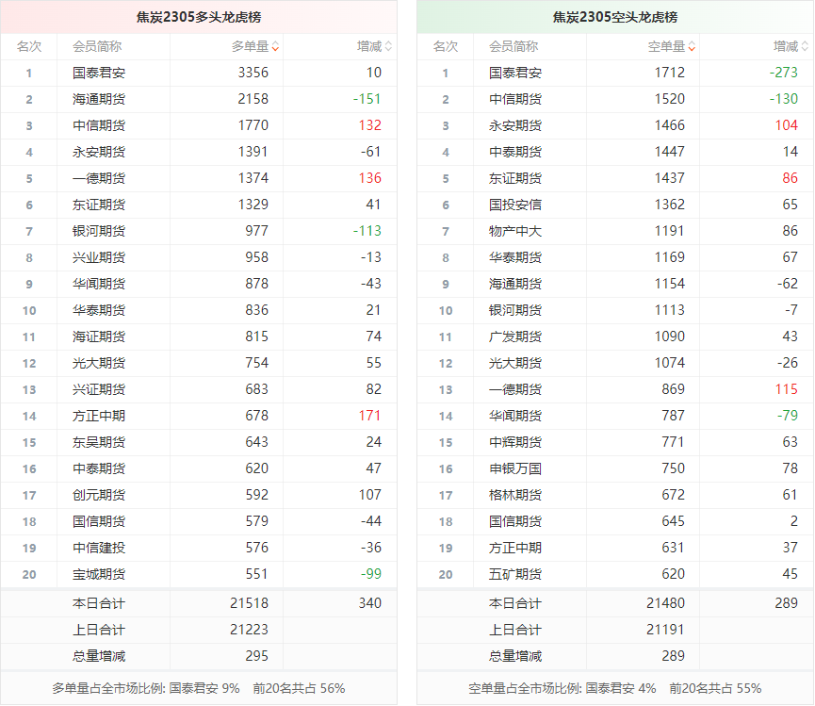The image size is (815, 706).
Task: Select 广发期货 in the 空头 table
Action: 514,337
